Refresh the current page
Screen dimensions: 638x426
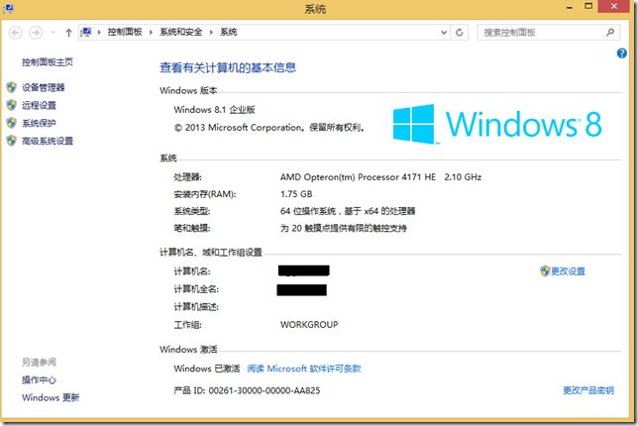[x=460, y=33]
